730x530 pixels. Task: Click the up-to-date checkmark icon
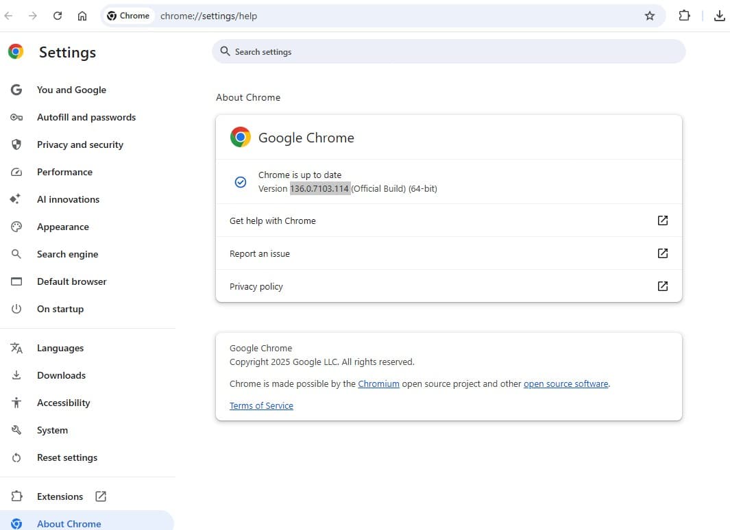(240, 181)
